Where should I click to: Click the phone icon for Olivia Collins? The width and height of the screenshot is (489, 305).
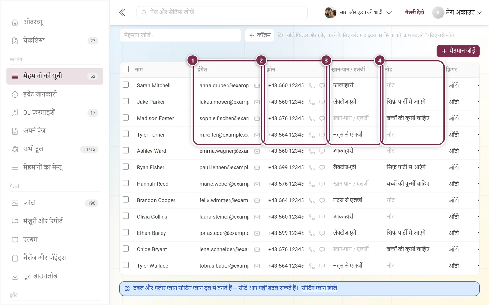click(x=312, y=217)
